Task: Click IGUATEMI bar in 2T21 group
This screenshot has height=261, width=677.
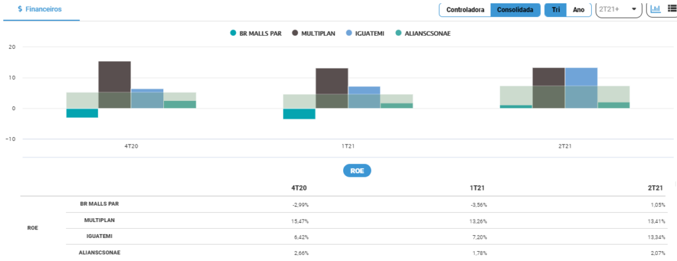Action: (581, 88)
